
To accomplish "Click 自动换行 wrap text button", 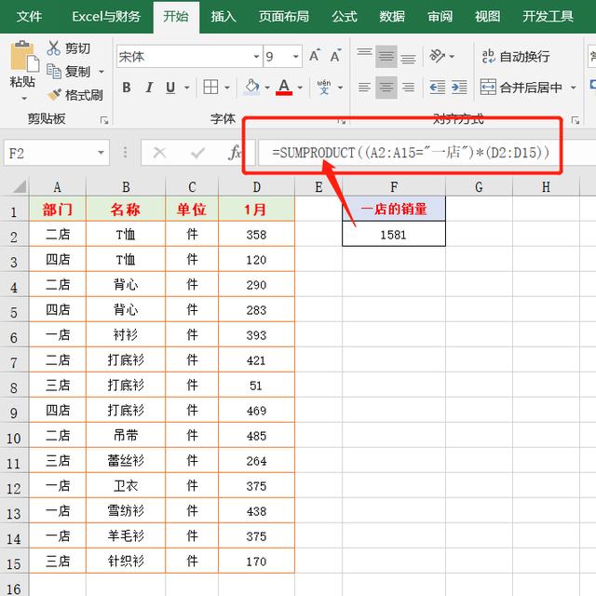I will tap(516, 56).
